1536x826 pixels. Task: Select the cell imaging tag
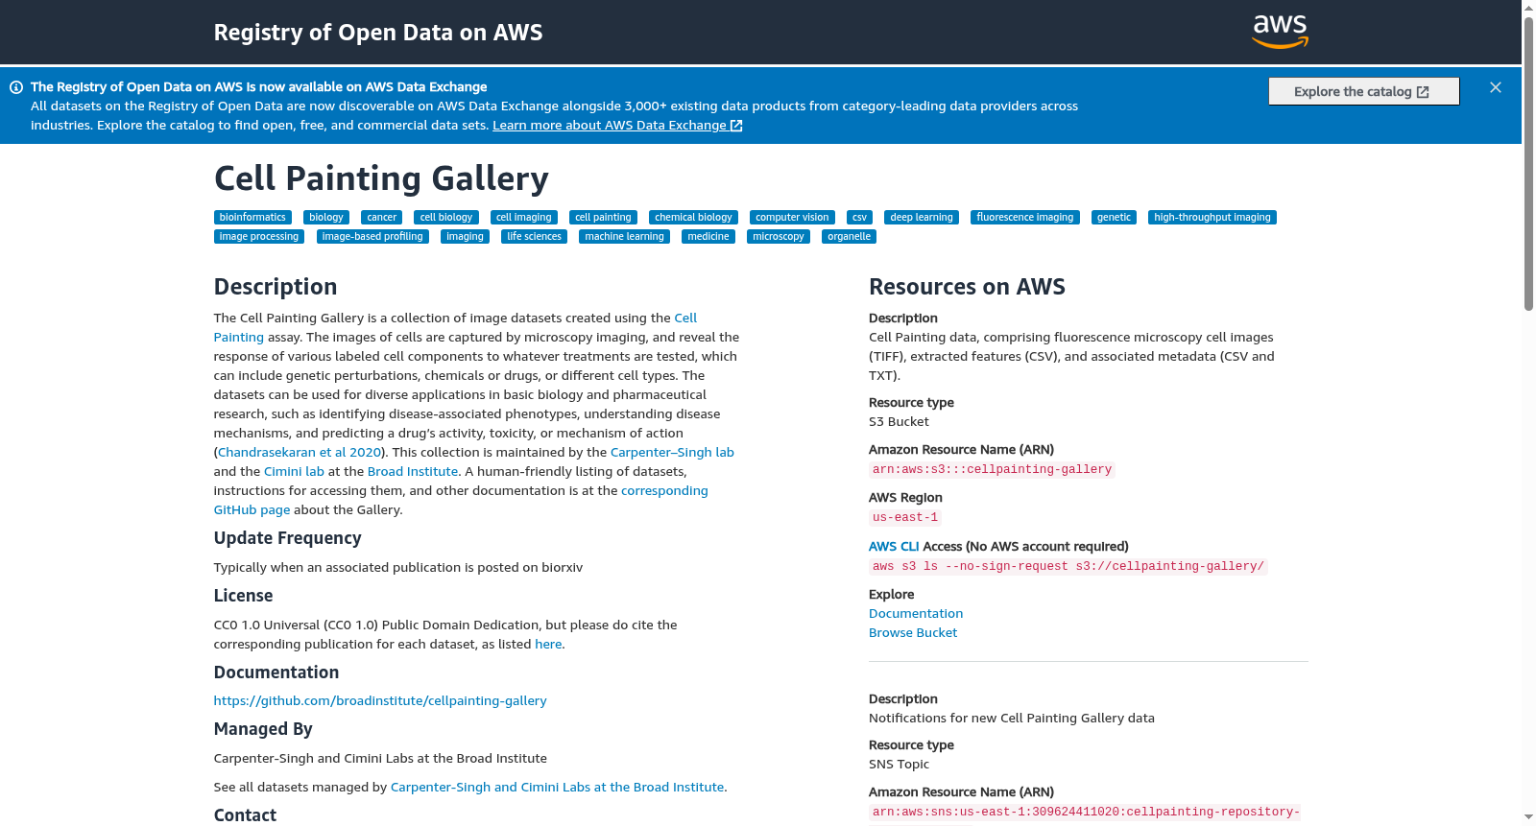point(524,218)
